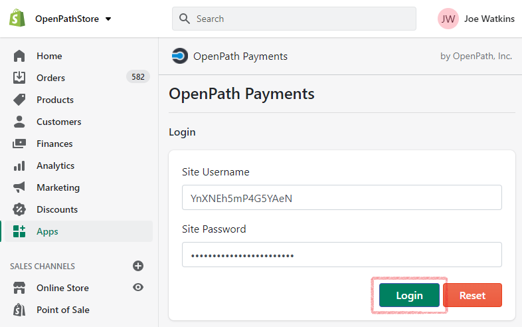Open the Point of Sale channel
Screen dimensions: 522x327
[x=63, y=310]
